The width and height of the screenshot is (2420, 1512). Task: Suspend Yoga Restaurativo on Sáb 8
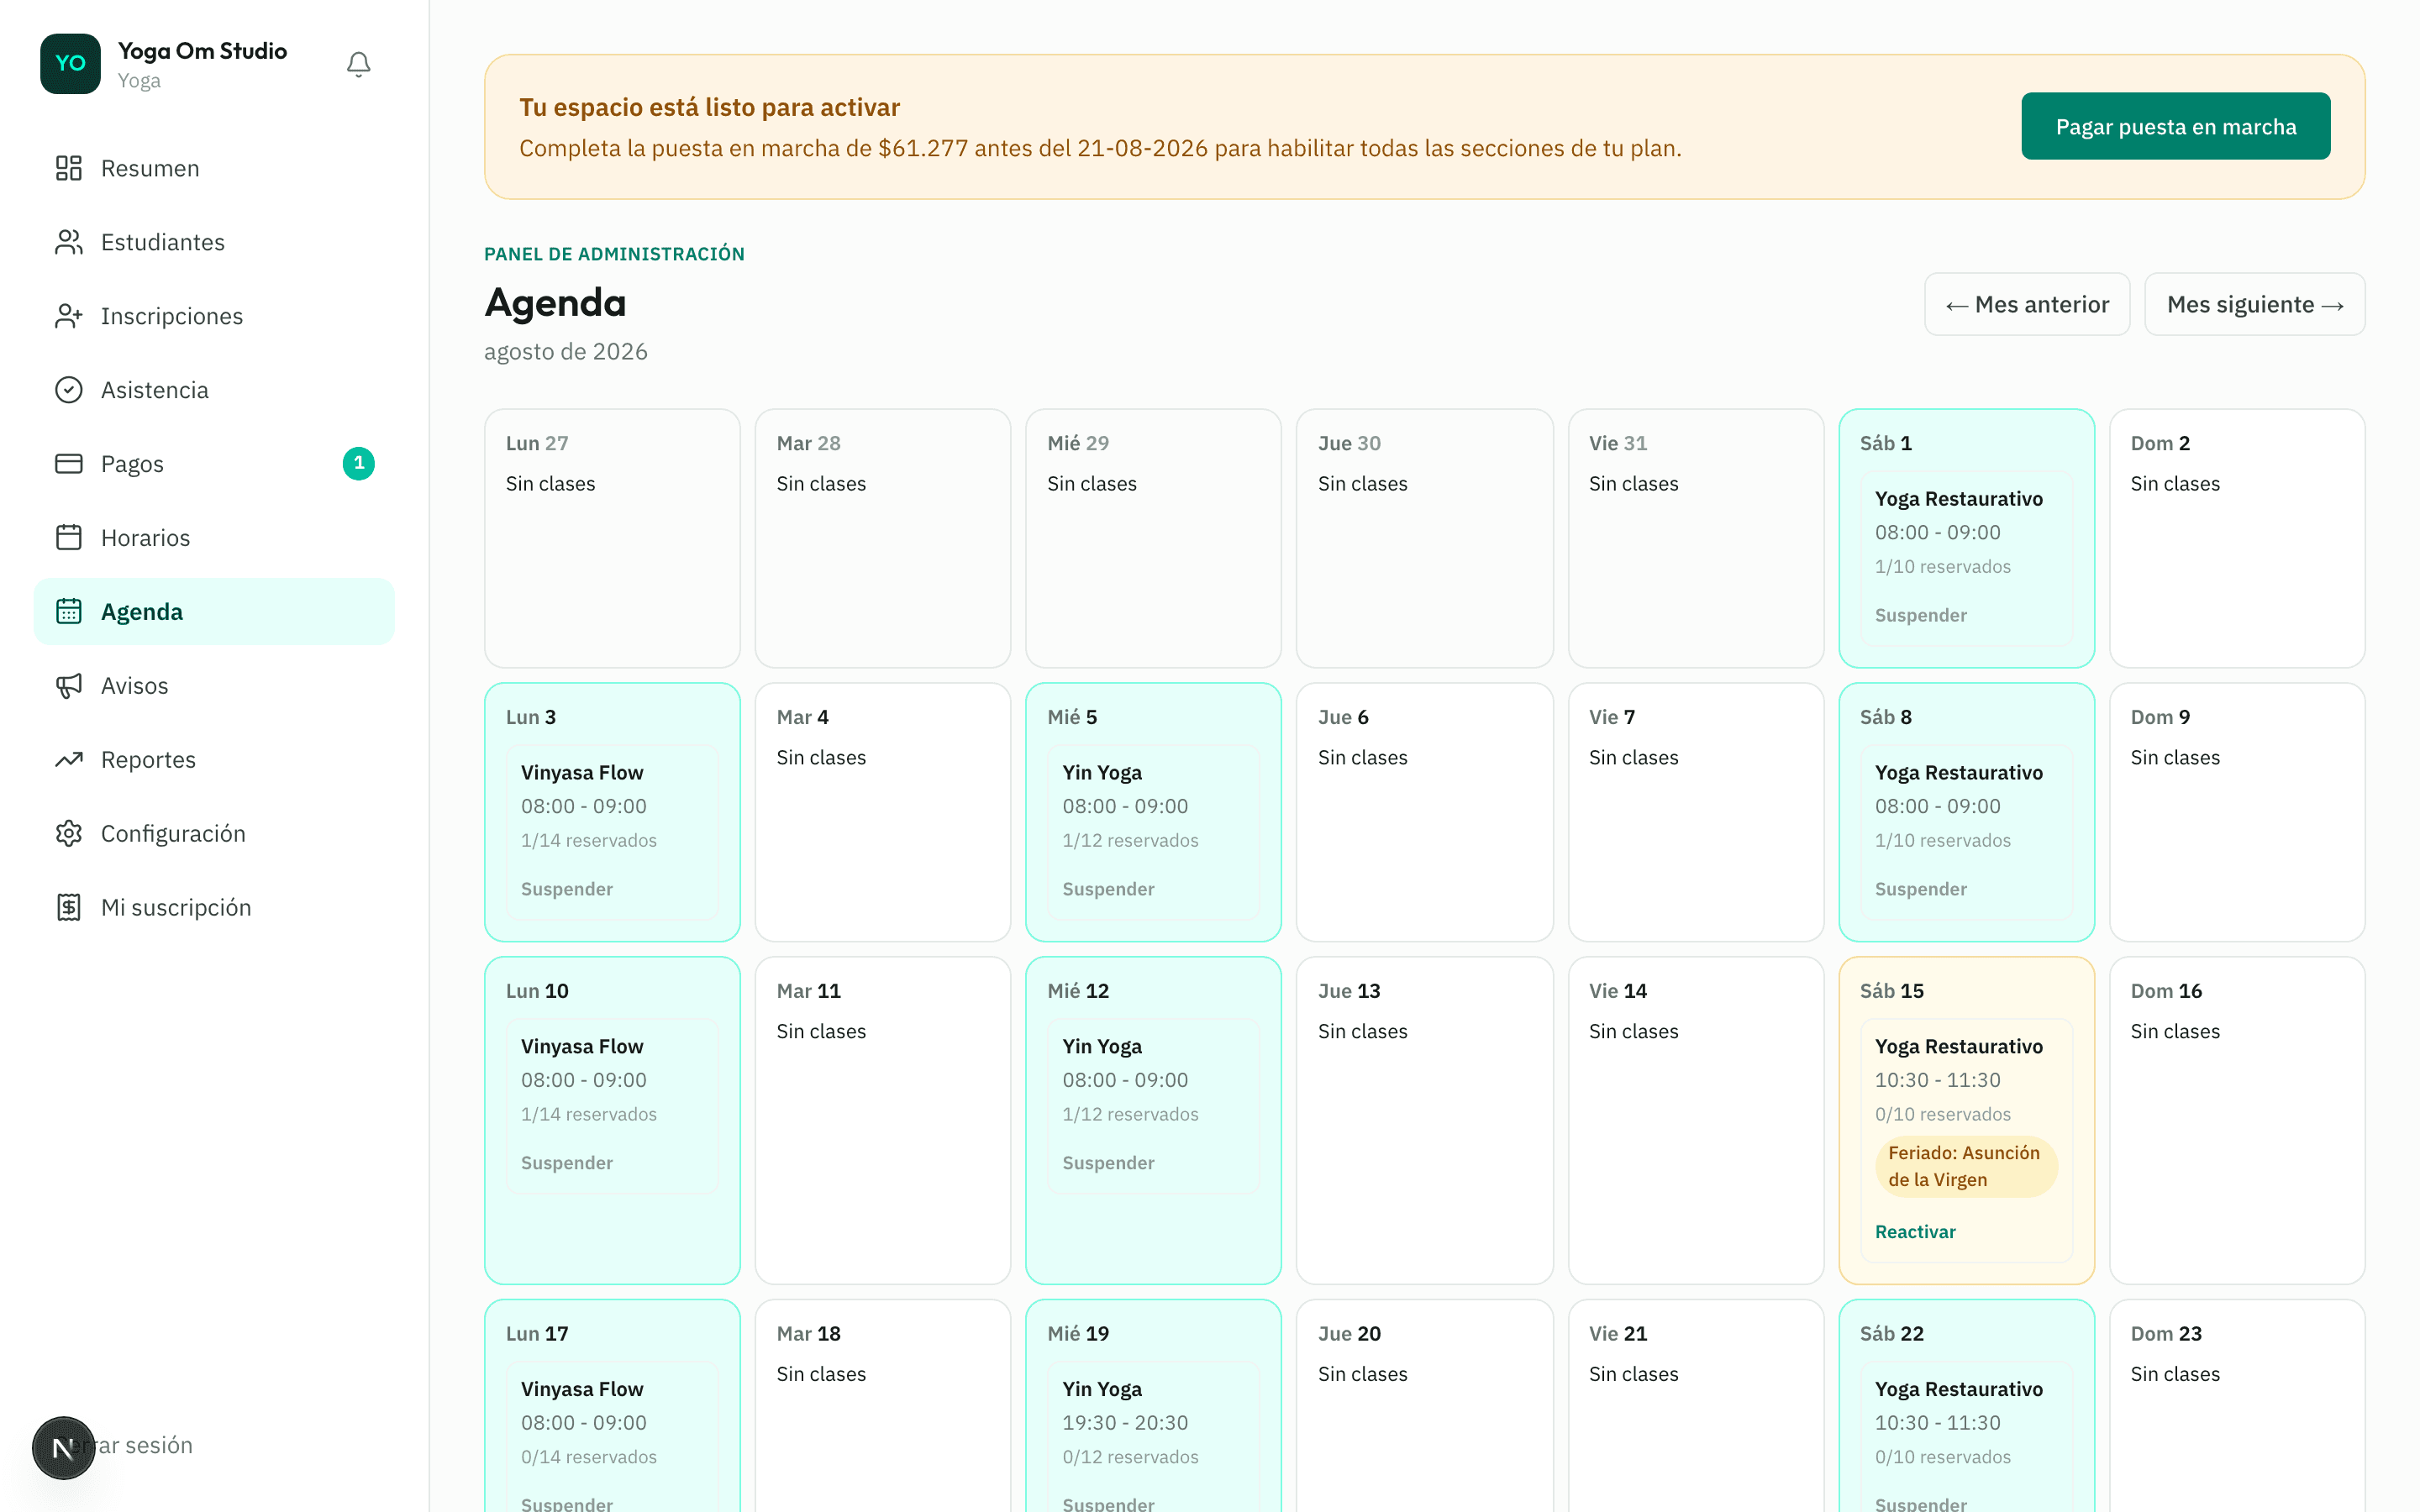(1920, 889)
